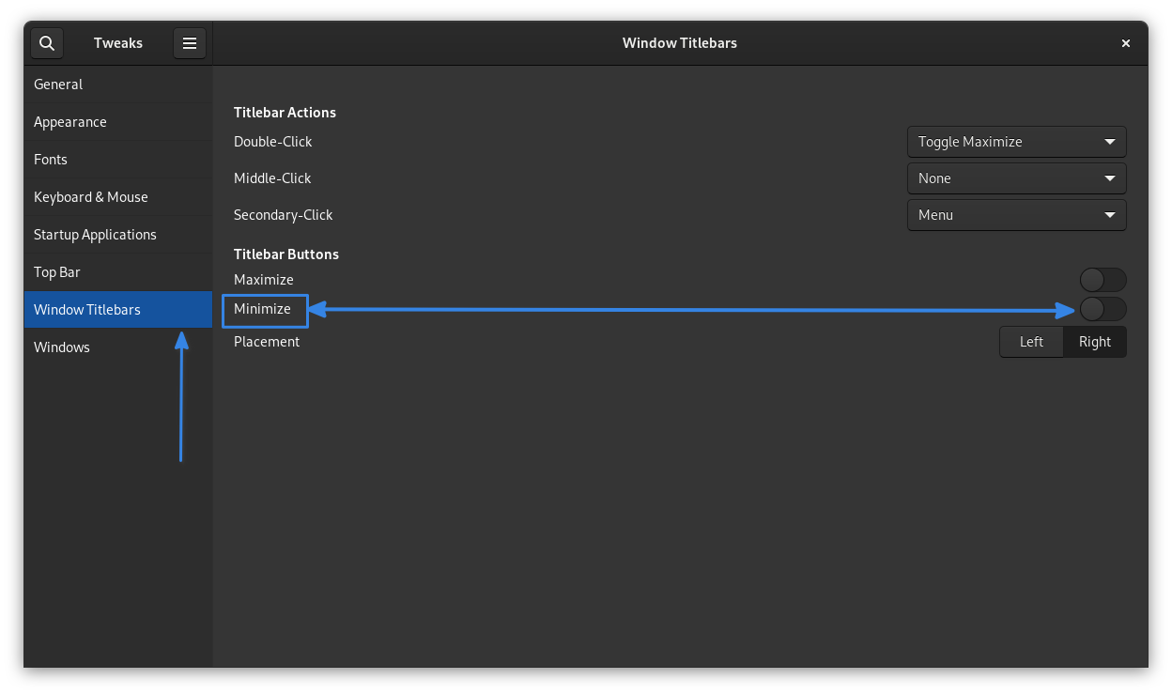Select the Windows sidebar entry
Viewport: 1172px width, 694px height.
(118, 347)
